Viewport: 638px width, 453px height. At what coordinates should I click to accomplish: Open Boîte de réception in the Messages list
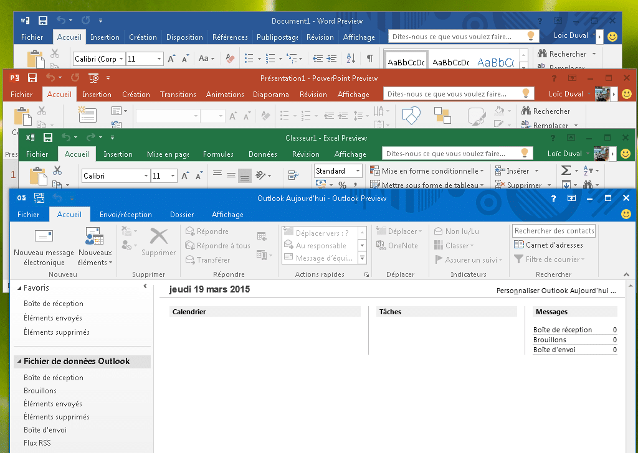coord(563,330)
